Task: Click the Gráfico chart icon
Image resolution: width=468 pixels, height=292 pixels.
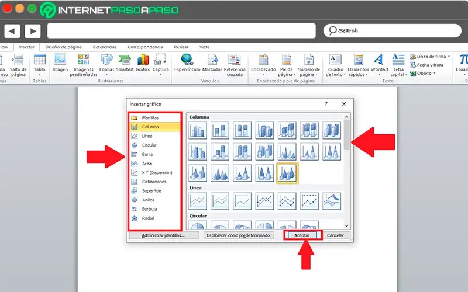Action: pyautogui.click(x=143, y=63)
